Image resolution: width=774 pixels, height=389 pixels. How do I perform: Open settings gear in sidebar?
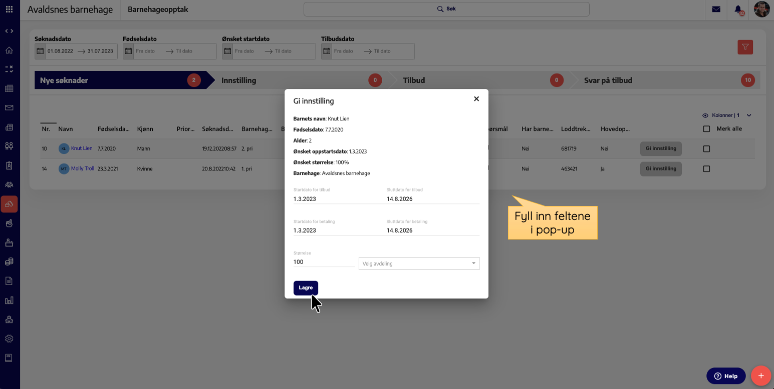[9, 338]
